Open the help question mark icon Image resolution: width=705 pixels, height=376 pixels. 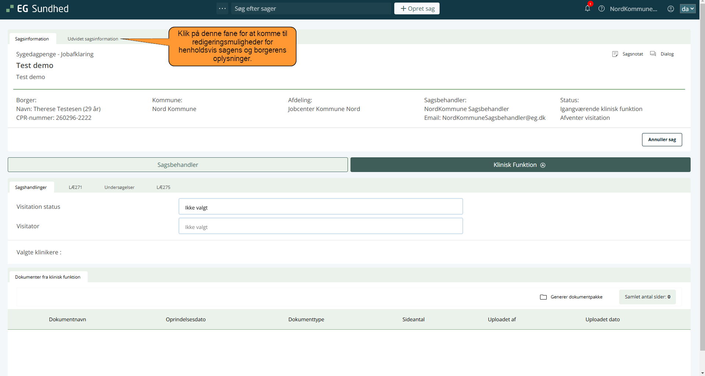coord(602,8)
